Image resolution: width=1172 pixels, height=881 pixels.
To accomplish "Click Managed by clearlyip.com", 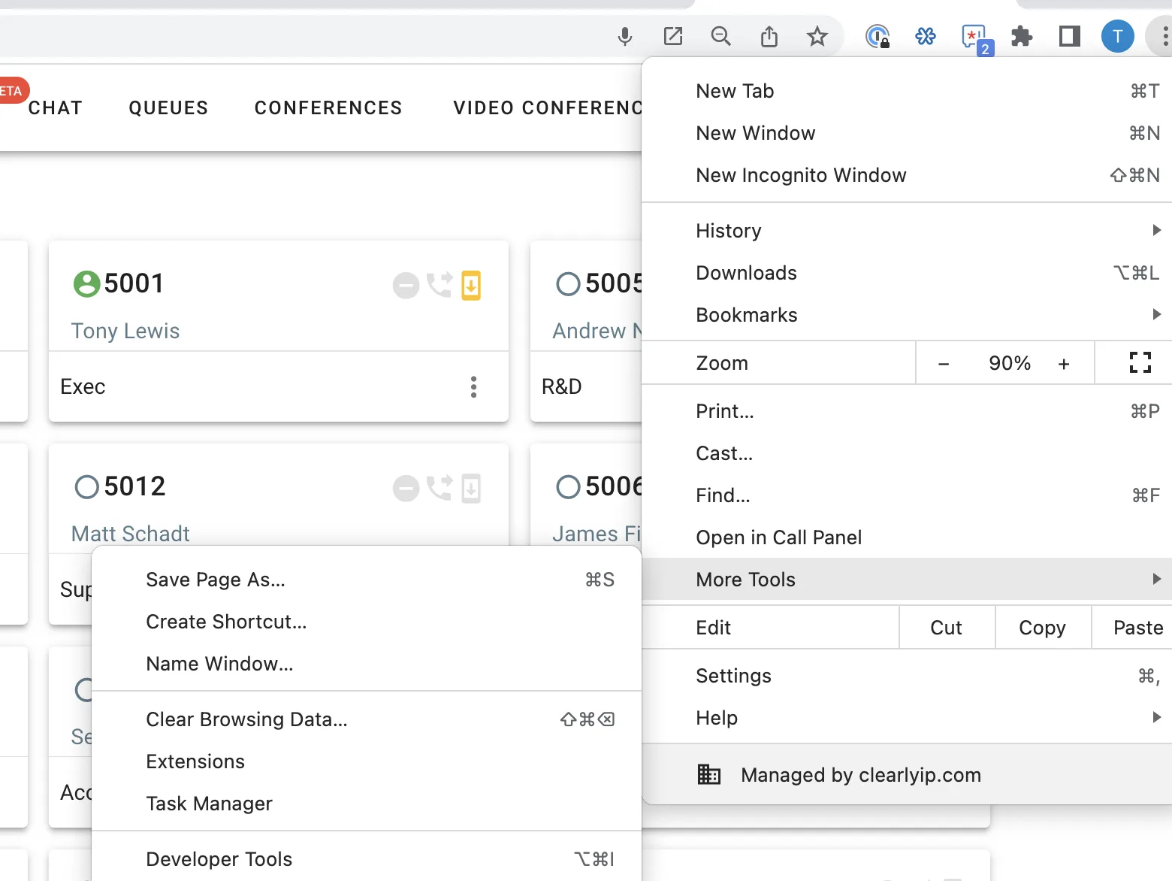I will tap(907, 775).
